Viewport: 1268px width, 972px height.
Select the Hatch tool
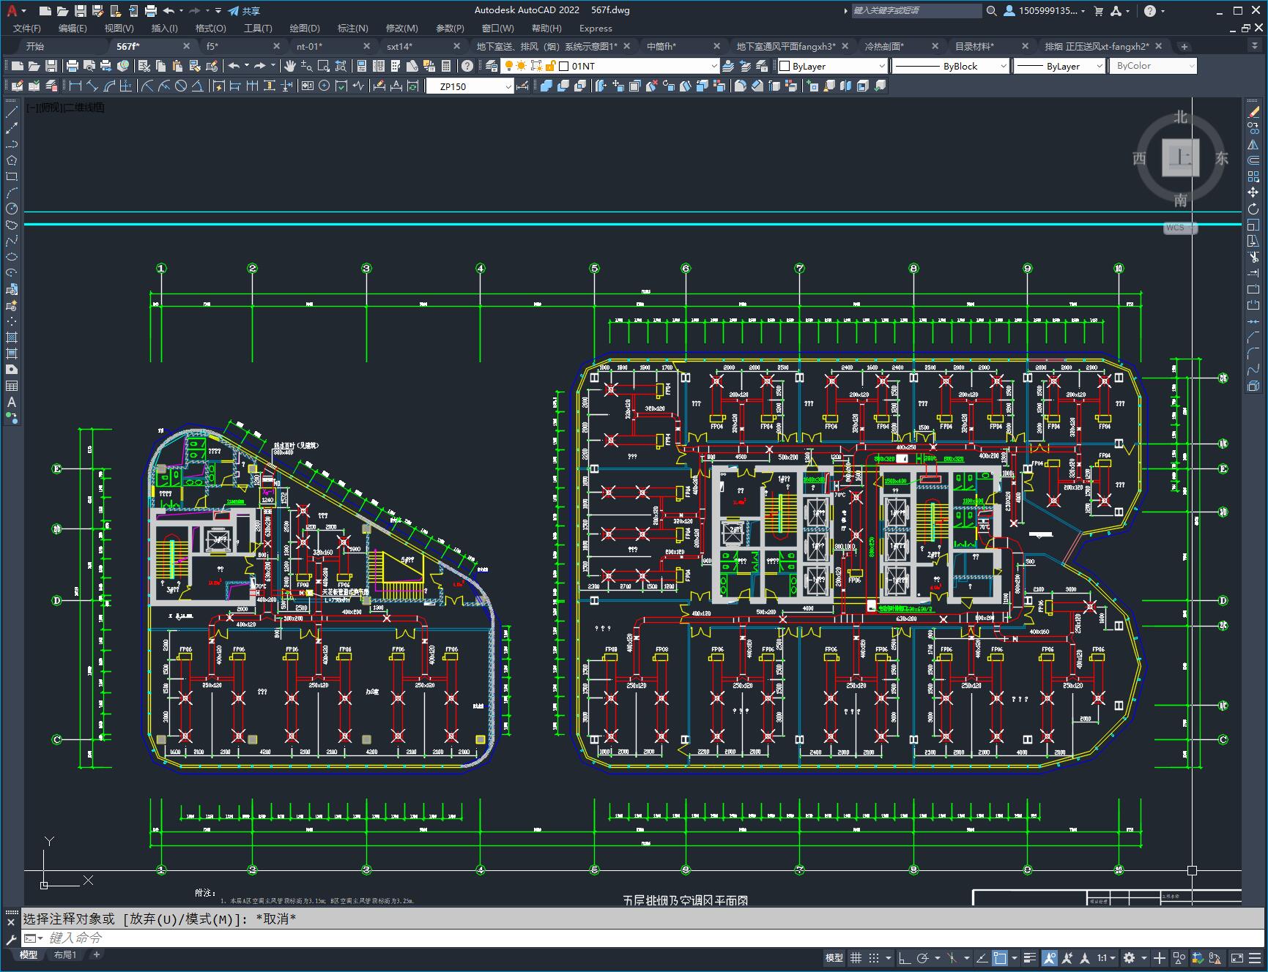(x=12, y=337)
